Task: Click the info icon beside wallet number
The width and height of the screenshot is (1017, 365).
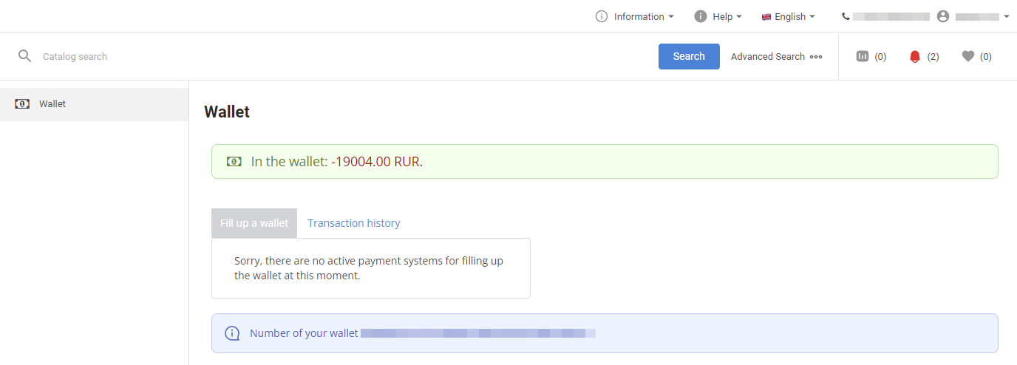Action: click(x=232, y=333)
